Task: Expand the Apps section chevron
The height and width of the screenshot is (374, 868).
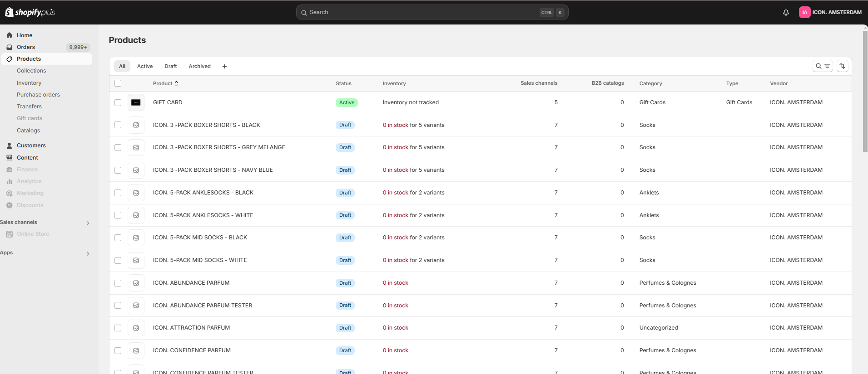Action: tap(88, 253)
